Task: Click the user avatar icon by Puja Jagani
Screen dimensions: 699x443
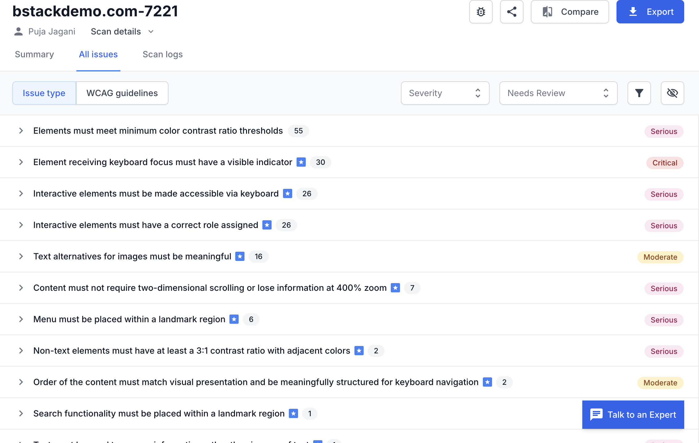Action: [x=18, y=31]
